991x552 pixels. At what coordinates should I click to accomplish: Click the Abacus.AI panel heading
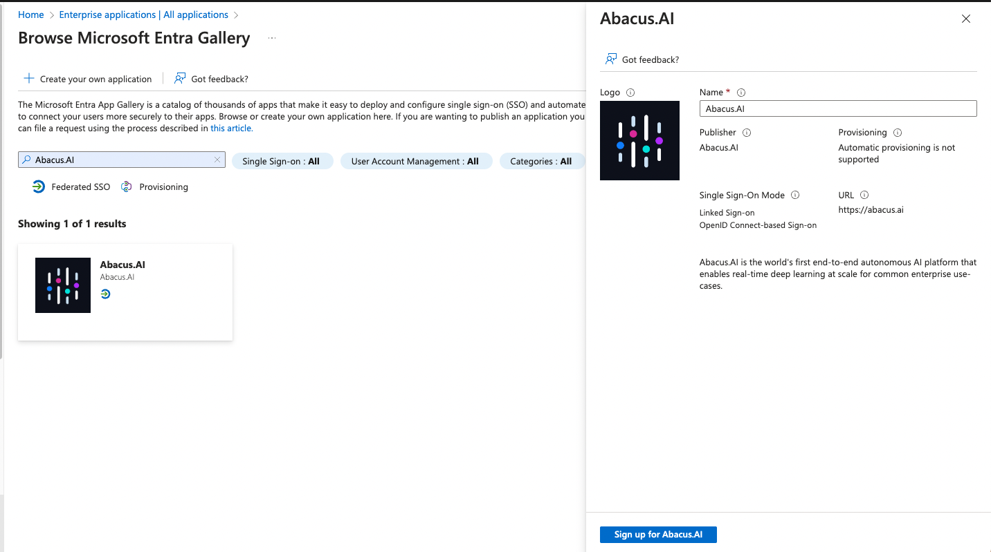point(637,19)
